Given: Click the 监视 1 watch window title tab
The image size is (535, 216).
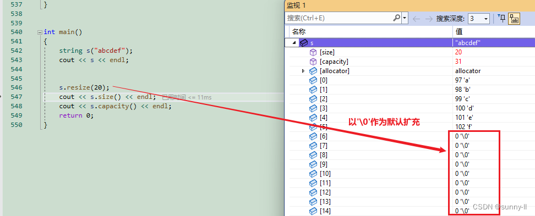Looking at the screenshot, I should 297,5.
